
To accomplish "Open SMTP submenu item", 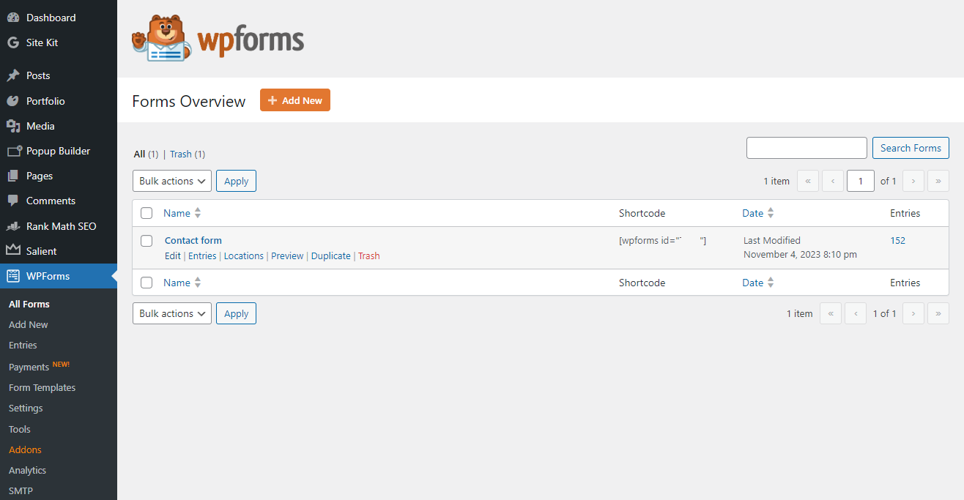I will (21, 490).
